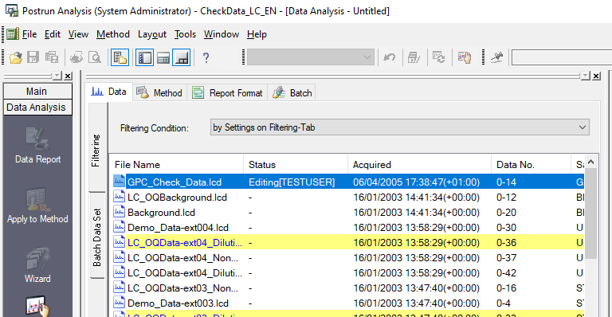Viewport: 612px width, 317px height.
Task: Open the disabled toolbar combo box
Action: [x=311, y=57]
